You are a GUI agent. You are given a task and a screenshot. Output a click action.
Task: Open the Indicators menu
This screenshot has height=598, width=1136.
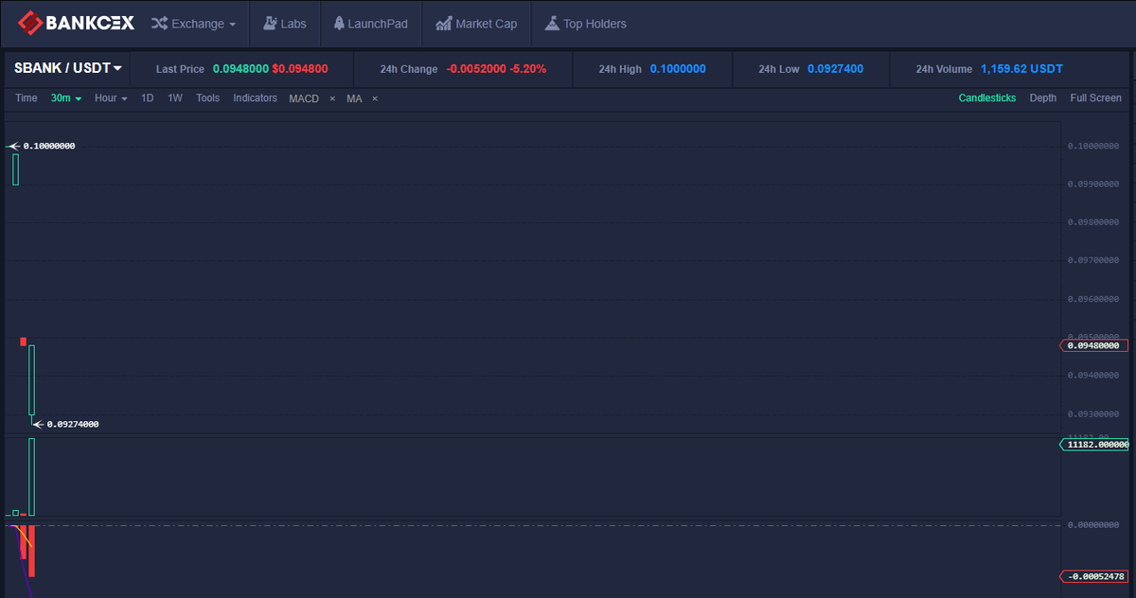[x=256, y=98]
